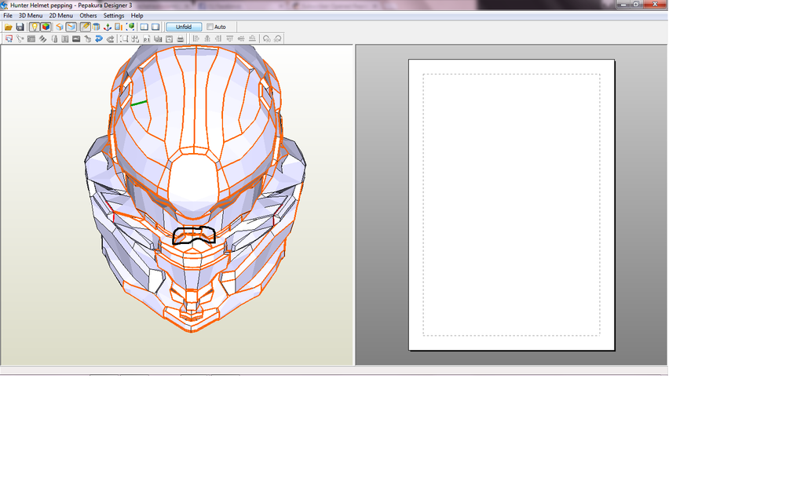Open the File menu
The height and width of the screenshot is (488, 804).
coord(8,16)
